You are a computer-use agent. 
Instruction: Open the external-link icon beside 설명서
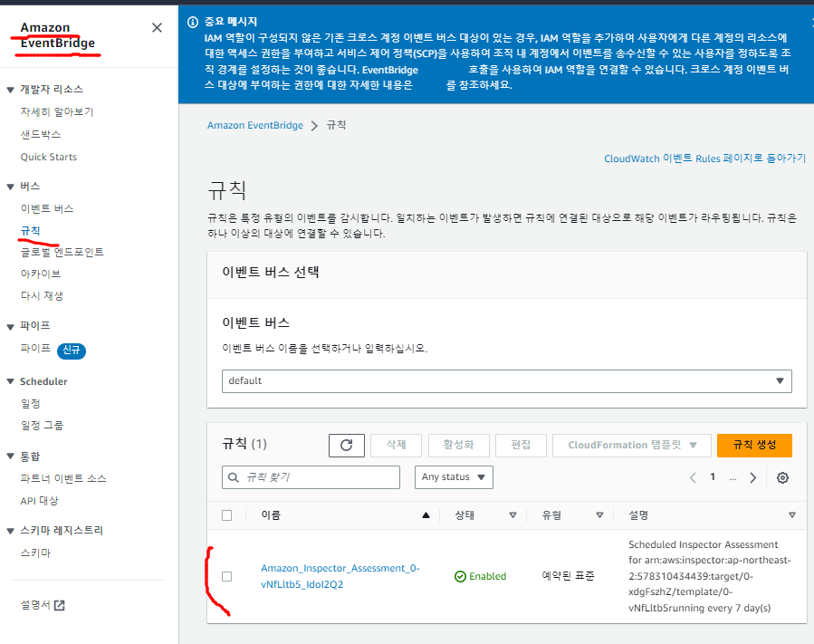click(60, 605)
